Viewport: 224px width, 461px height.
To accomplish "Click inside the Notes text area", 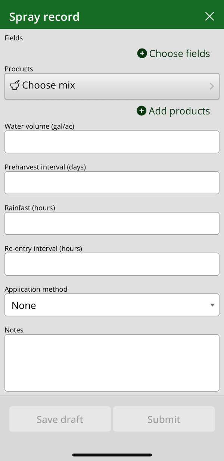I will tap(112, 363).
